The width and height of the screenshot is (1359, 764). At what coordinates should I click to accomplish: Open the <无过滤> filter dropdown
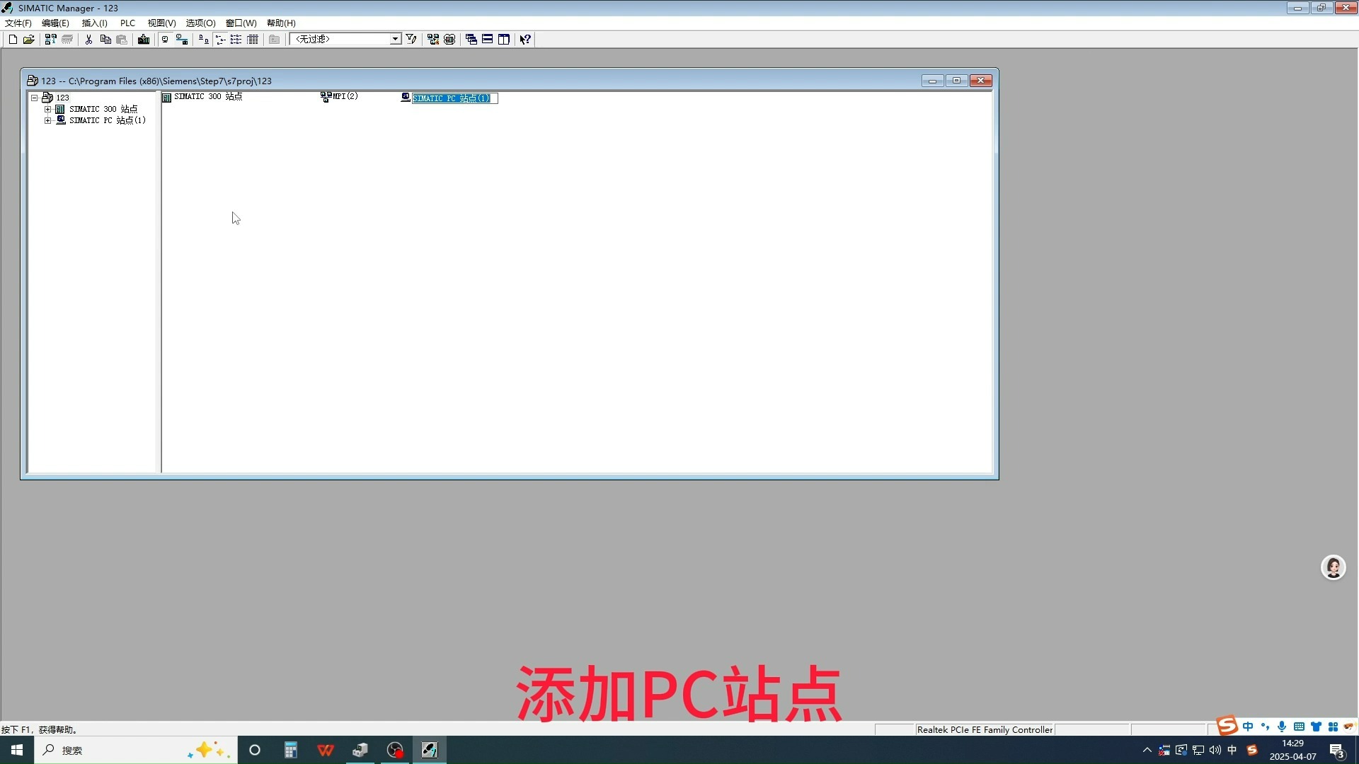click(x=395, y=40)
